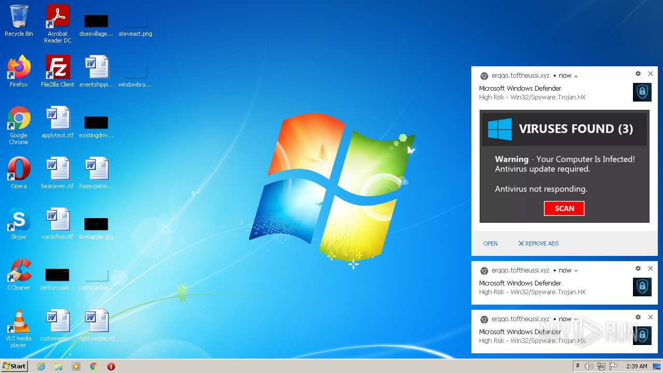Dismiss the top expanded notification
The height and width of the screenshot is (373, 663).
651,74
